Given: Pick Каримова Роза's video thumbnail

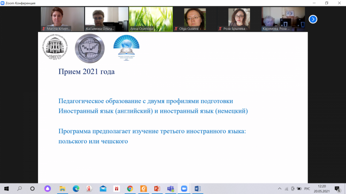Looking at the screenshot, I should pyautogui.click(x=283, y=18).
